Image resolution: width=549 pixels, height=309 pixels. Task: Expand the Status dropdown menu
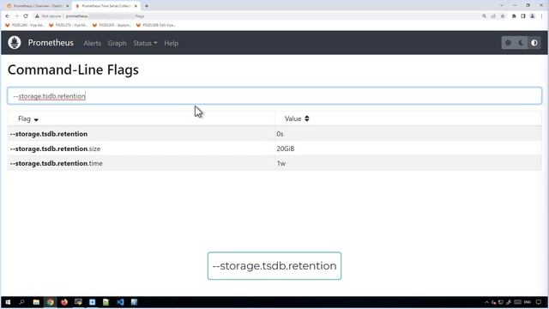(145, 43)
